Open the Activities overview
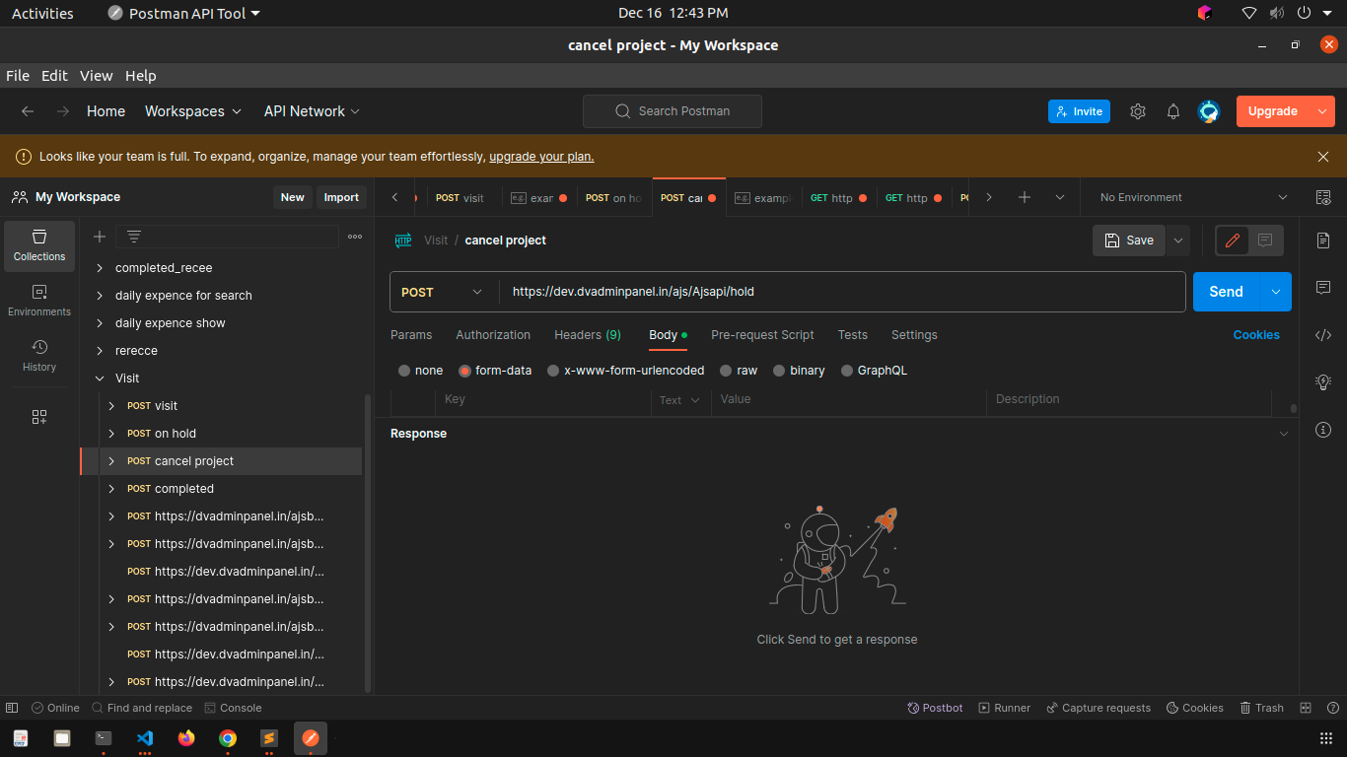The image size is (1347, 757). coord(42,13)
